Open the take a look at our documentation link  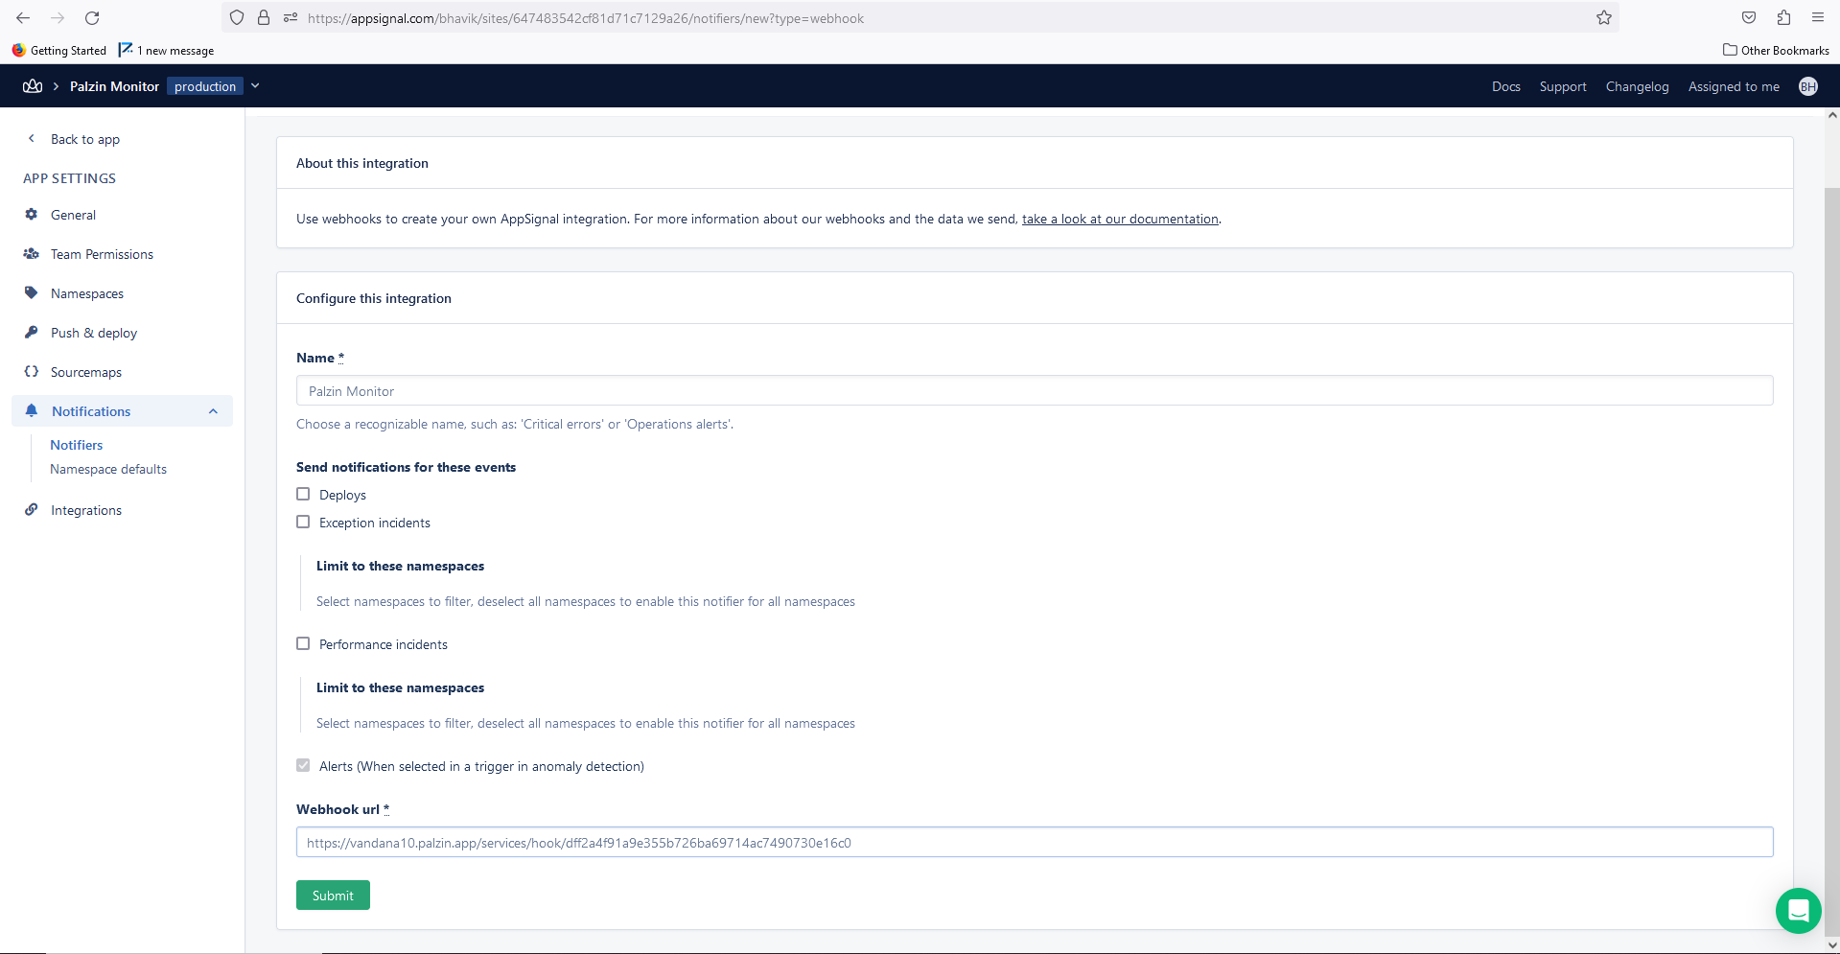point(1120,219)
